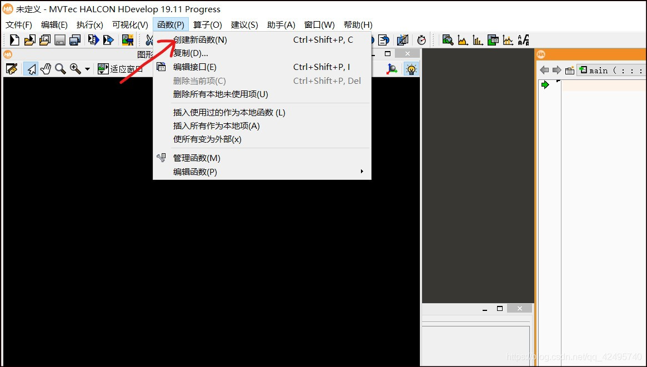Click the Save floppy disk icon
Image resolution: width=647 pixels, height=367 pixels.
point(60,40)
